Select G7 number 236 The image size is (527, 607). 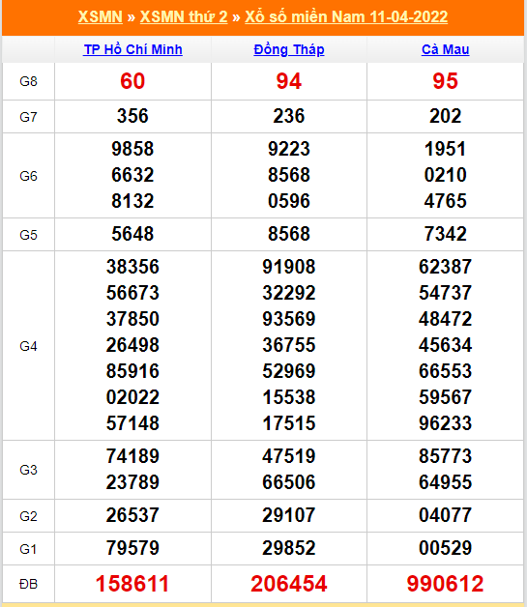tap(289, 116)
